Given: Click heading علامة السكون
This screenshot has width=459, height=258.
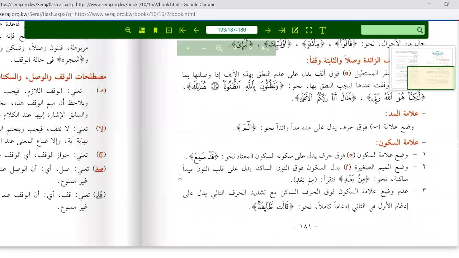Looking at the screenshot, I should click(x=401, y=143).
